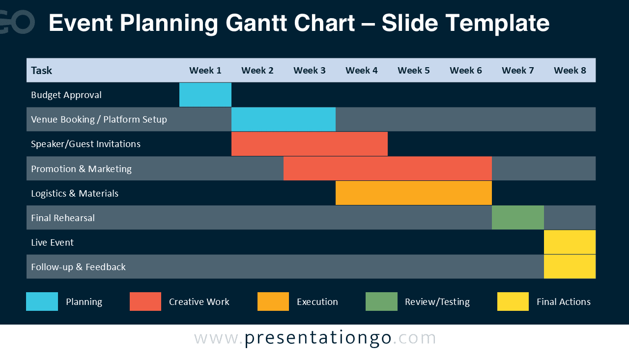Screen dimensions: 629x353
Task: Select the Speaker/Guest Invitations red bar
Action: pyautogui.click(x=310, y=144)
